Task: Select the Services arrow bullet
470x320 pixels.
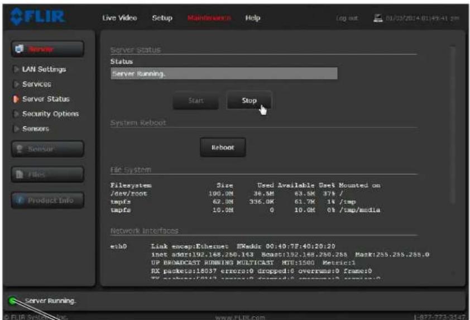Action: pyautogui.click(x=16, y=84)
